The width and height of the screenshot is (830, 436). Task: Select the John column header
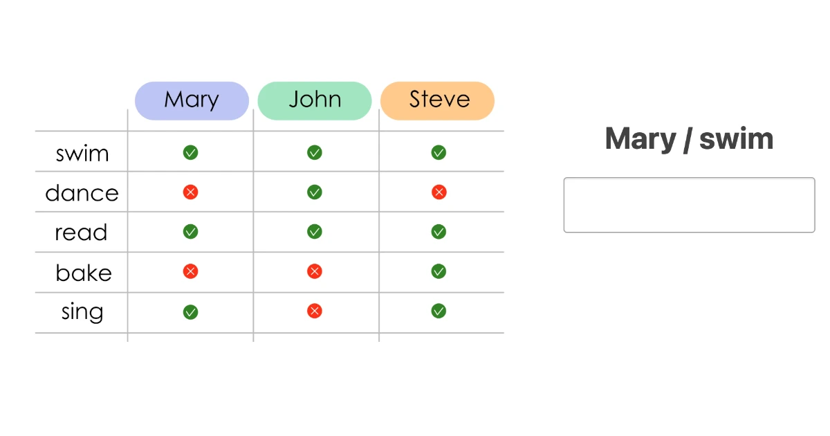[315, 100]
